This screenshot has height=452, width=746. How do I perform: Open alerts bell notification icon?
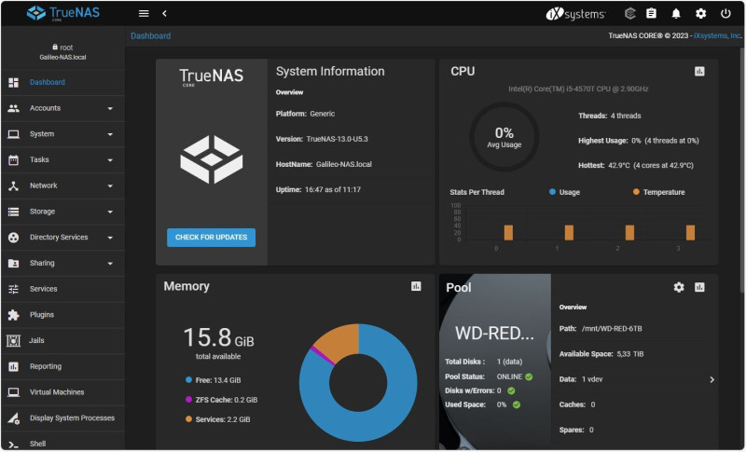point(676,13)
